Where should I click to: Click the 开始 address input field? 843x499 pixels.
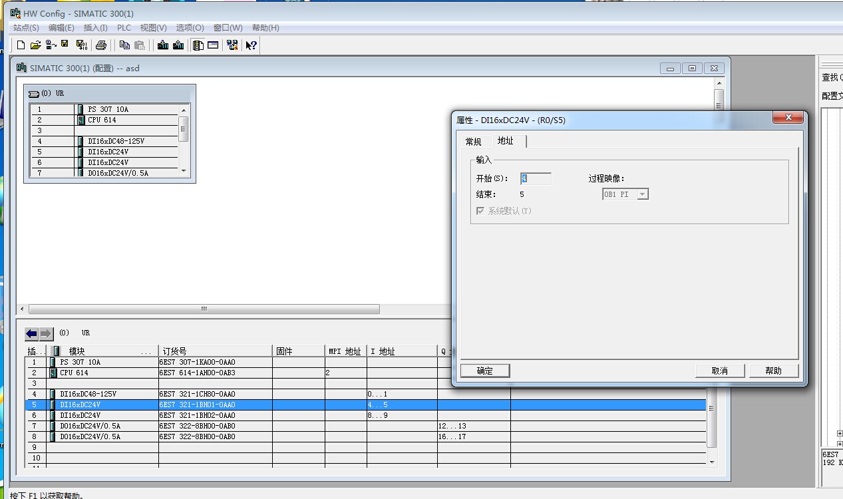536,178
